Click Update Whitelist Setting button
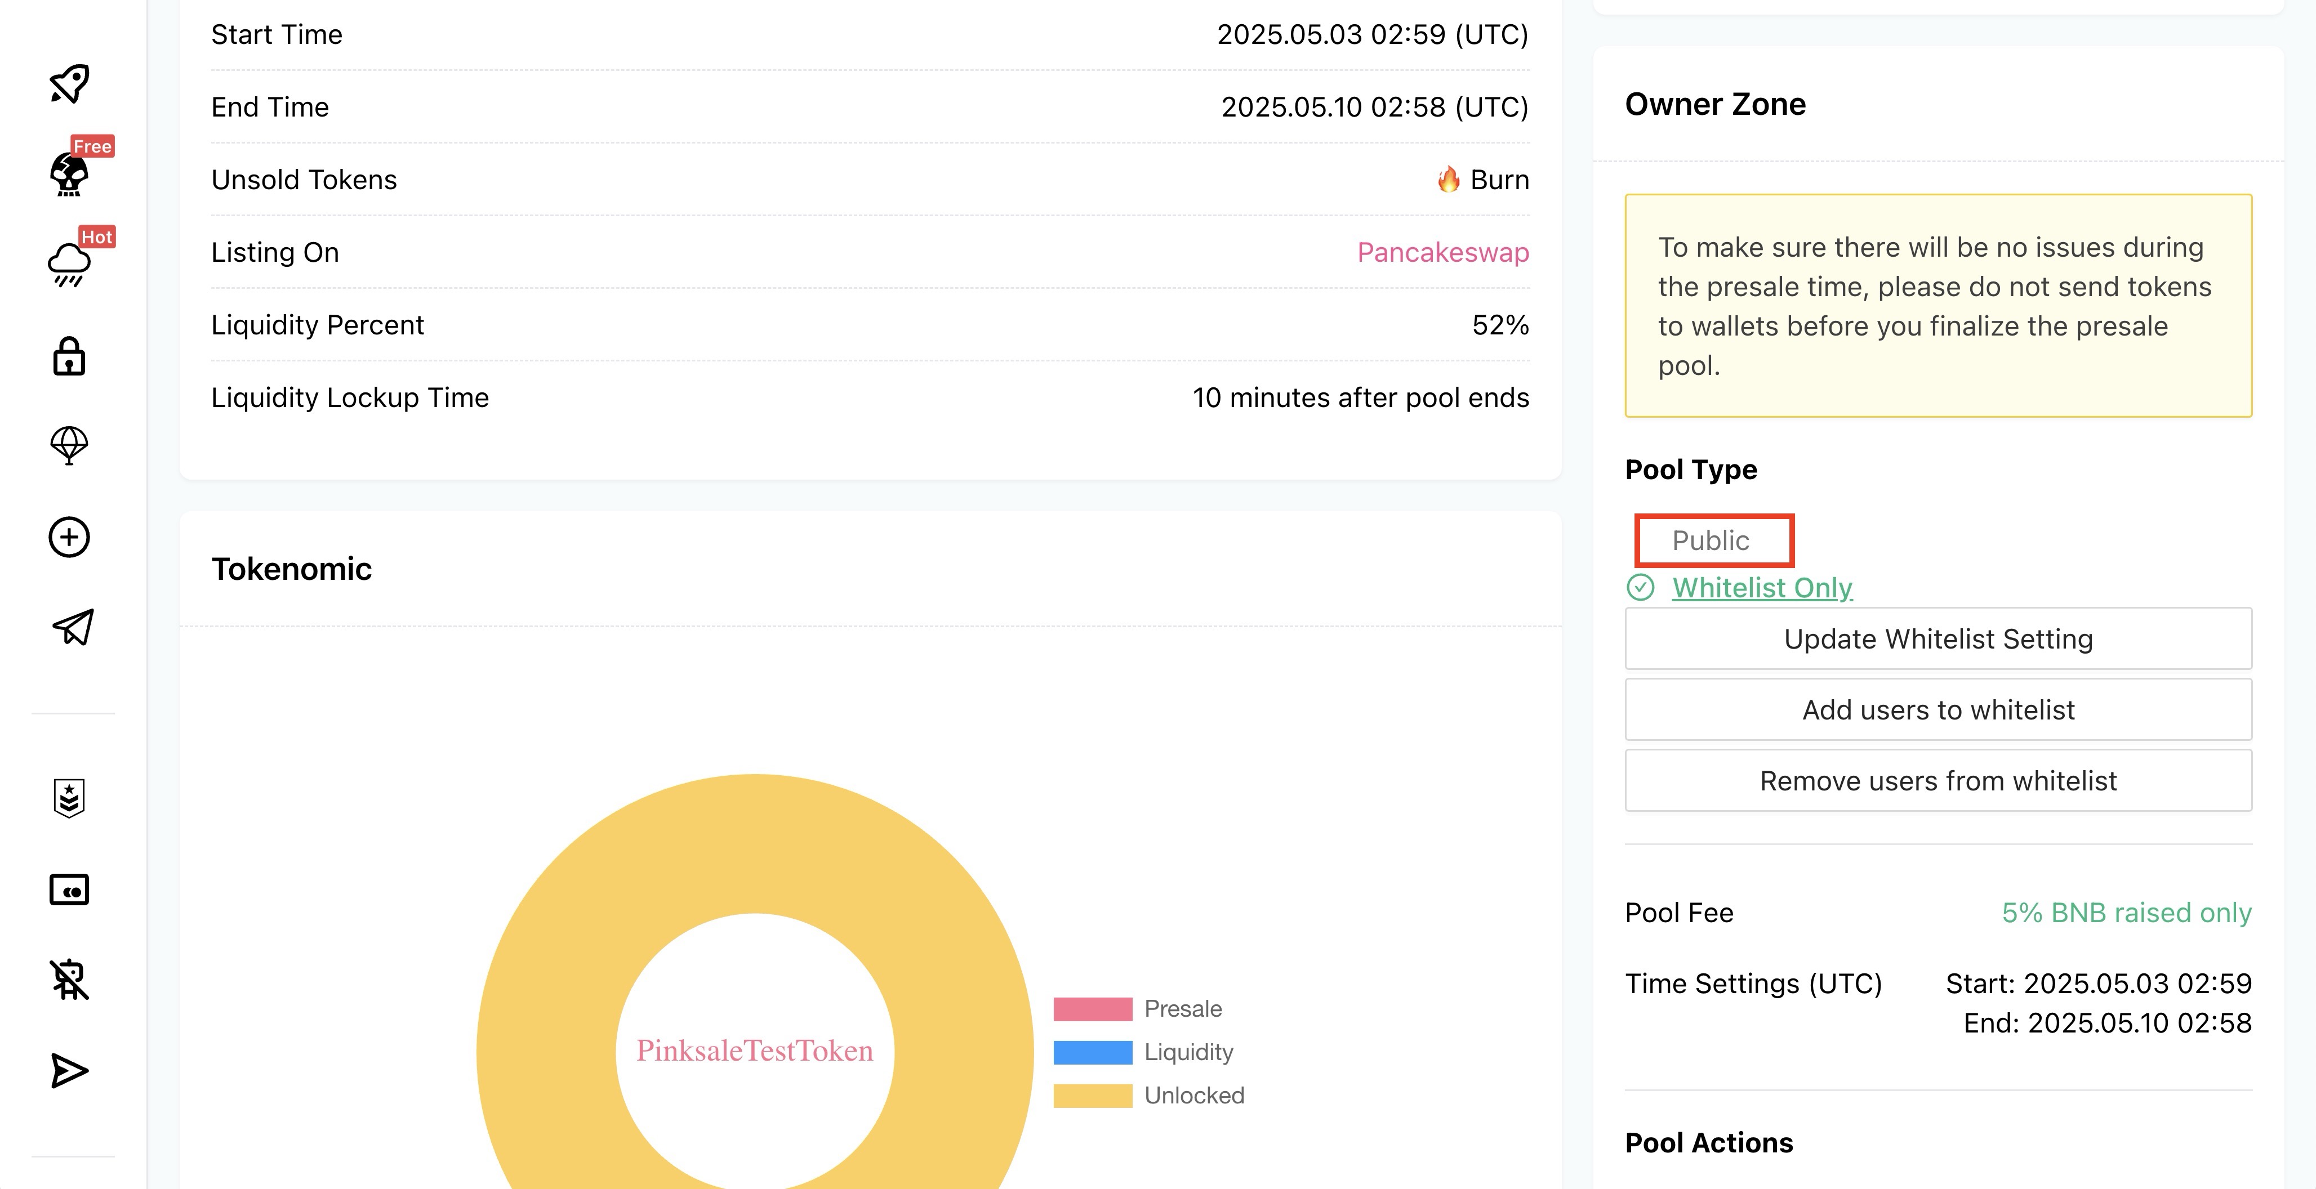 [1939, 639]
